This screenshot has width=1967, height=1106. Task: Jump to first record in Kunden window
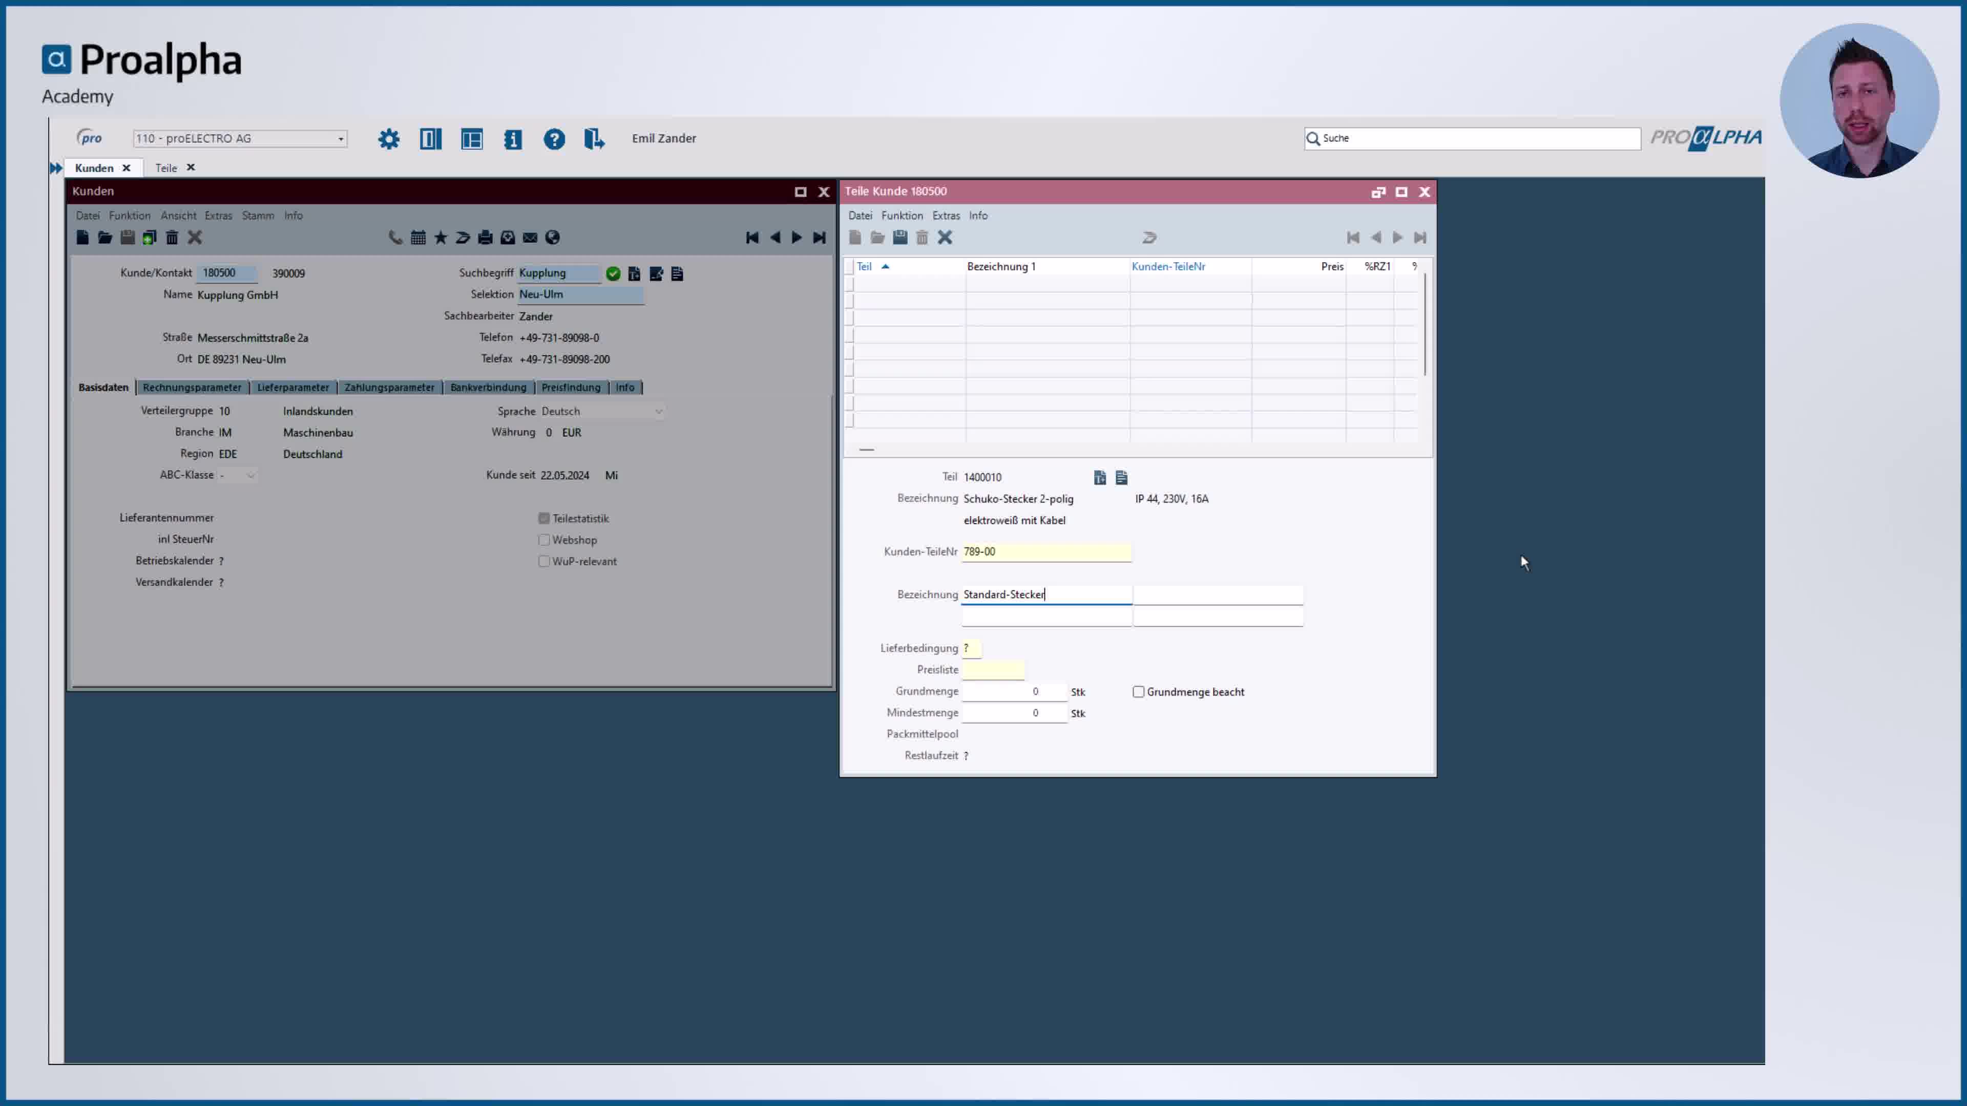coord(752,238)
